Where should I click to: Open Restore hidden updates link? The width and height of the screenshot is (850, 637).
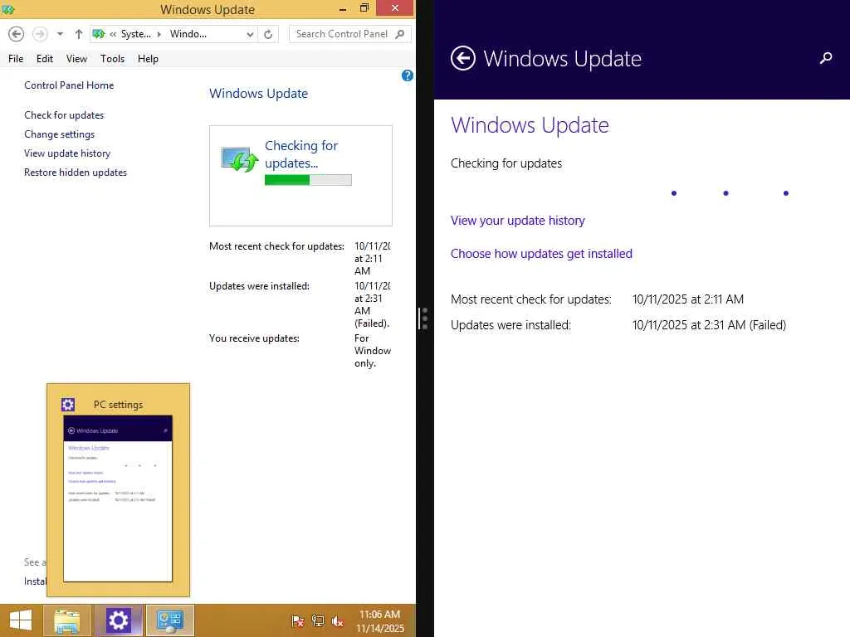pos(76,173)
